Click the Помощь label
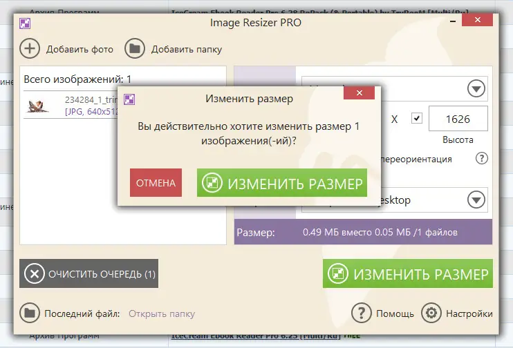Image resolution: width=513 pixels, height=348 pixels. point(395,313)
